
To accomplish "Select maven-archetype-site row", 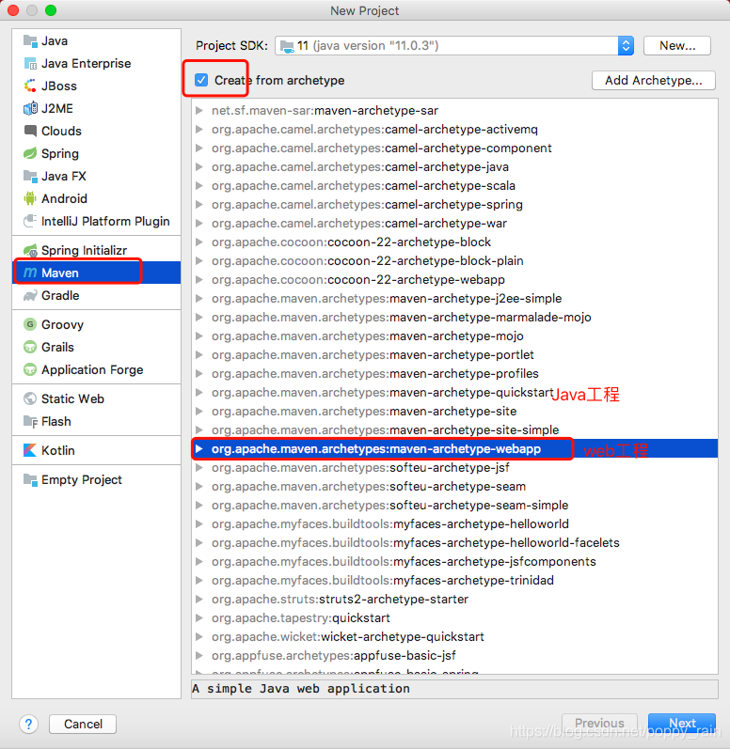I will pyautogui.click(x=454, y=412).
